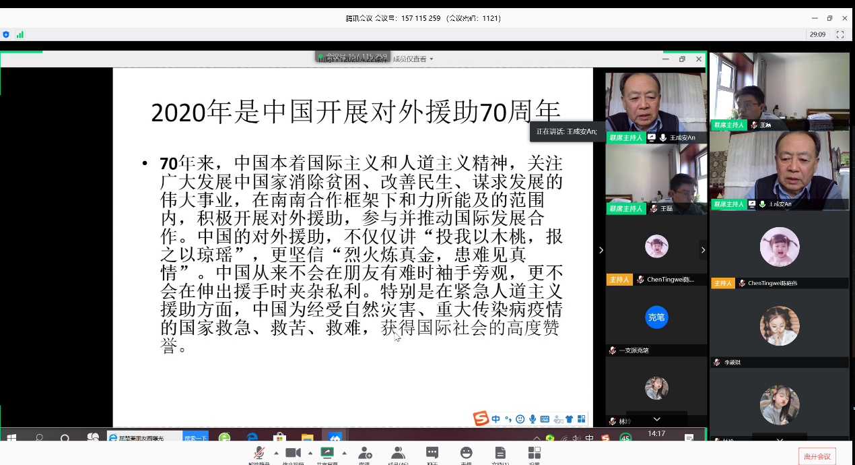This screenshot has height=465, width=855.
Task: Expand share screen options arrow
Action: tap(345, 452)
